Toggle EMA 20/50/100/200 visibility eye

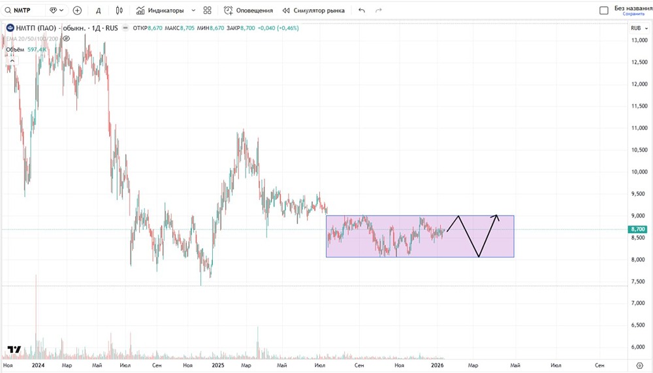[x=66, y=39]
